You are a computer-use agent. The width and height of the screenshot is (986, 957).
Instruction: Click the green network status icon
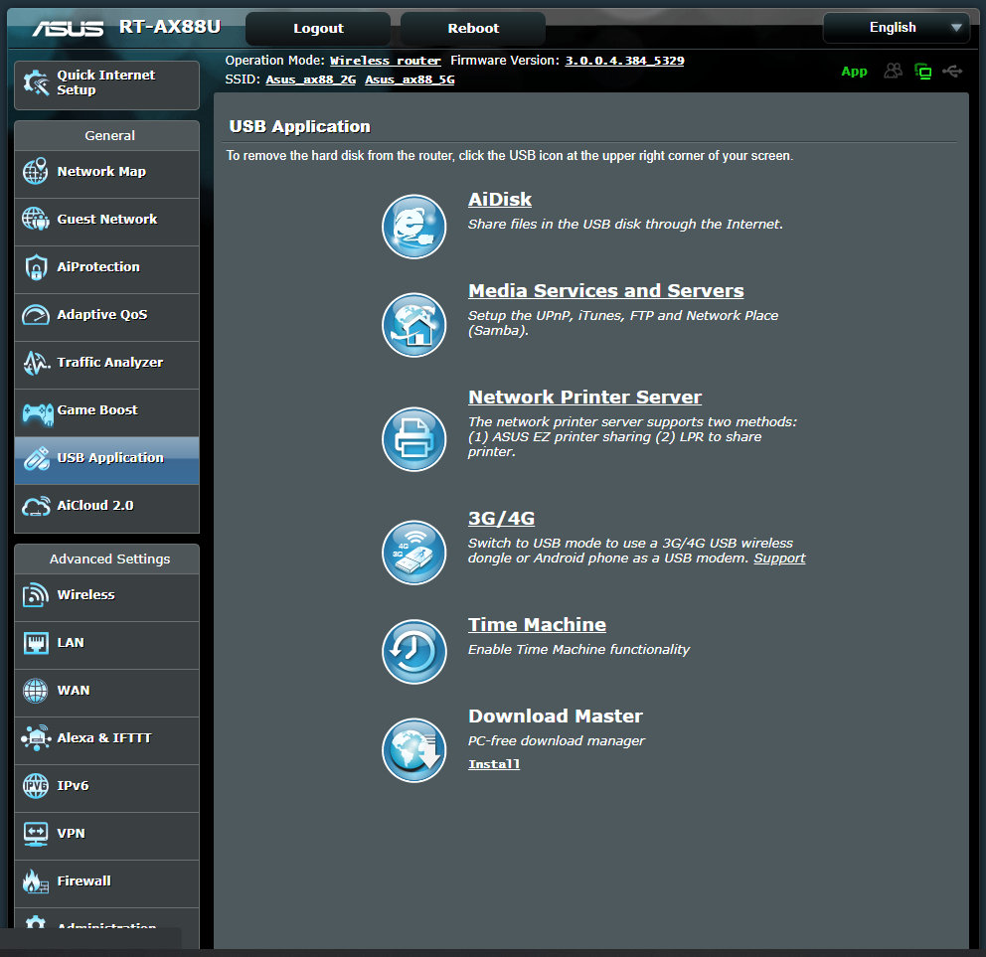click(923, 72)
